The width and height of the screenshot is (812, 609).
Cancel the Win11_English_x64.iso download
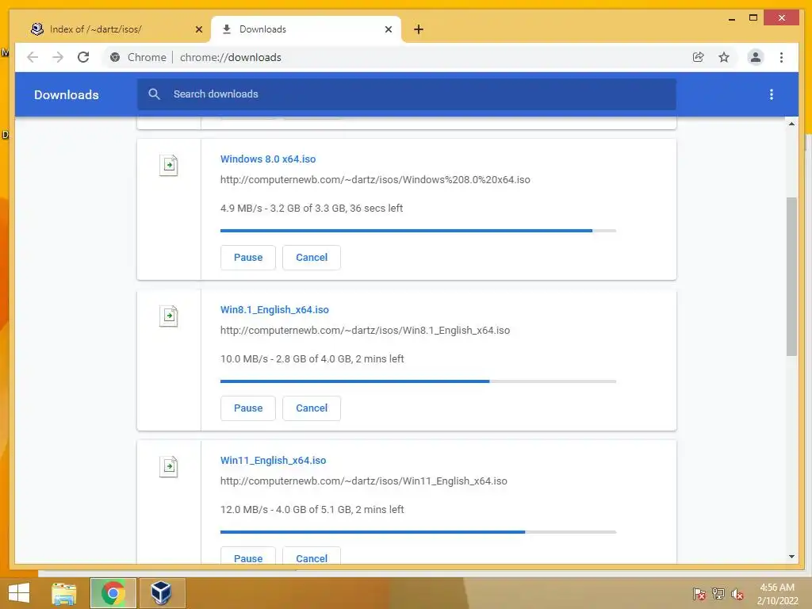(311, 557)
